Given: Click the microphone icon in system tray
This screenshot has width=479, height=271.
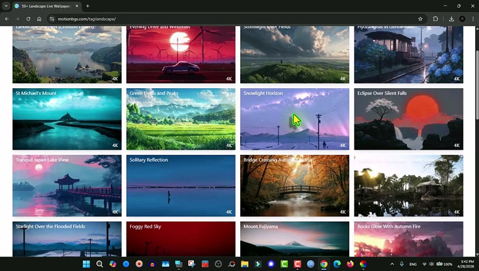Looking at the screenshot, I should point(402,264).
